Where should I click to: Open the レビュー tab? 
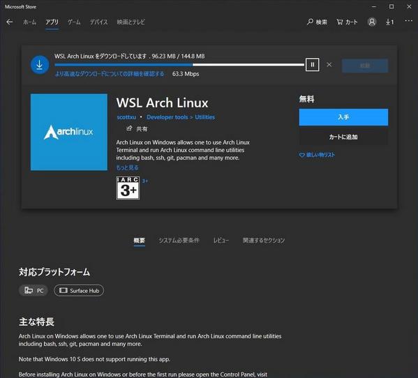click(x=221, y=241)
